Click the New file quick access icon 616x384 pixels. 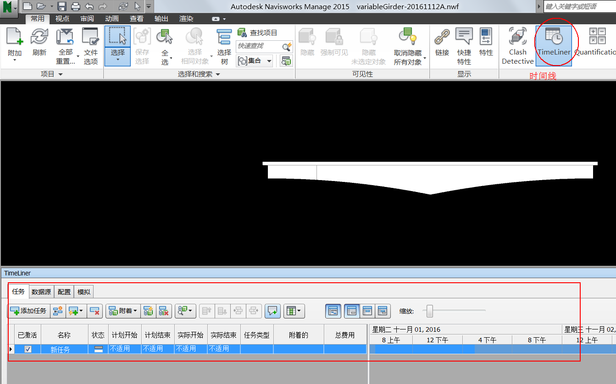(28, 6)
